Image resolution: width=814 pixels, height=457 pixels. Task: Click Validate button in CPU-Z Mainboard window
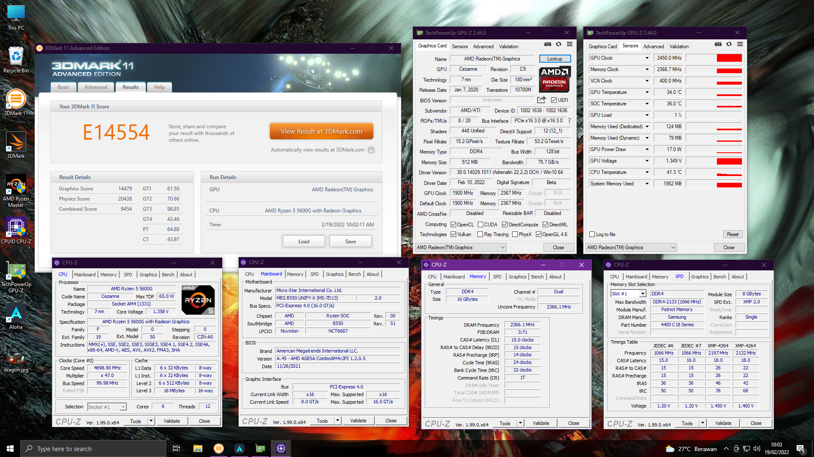pos(358,421)
